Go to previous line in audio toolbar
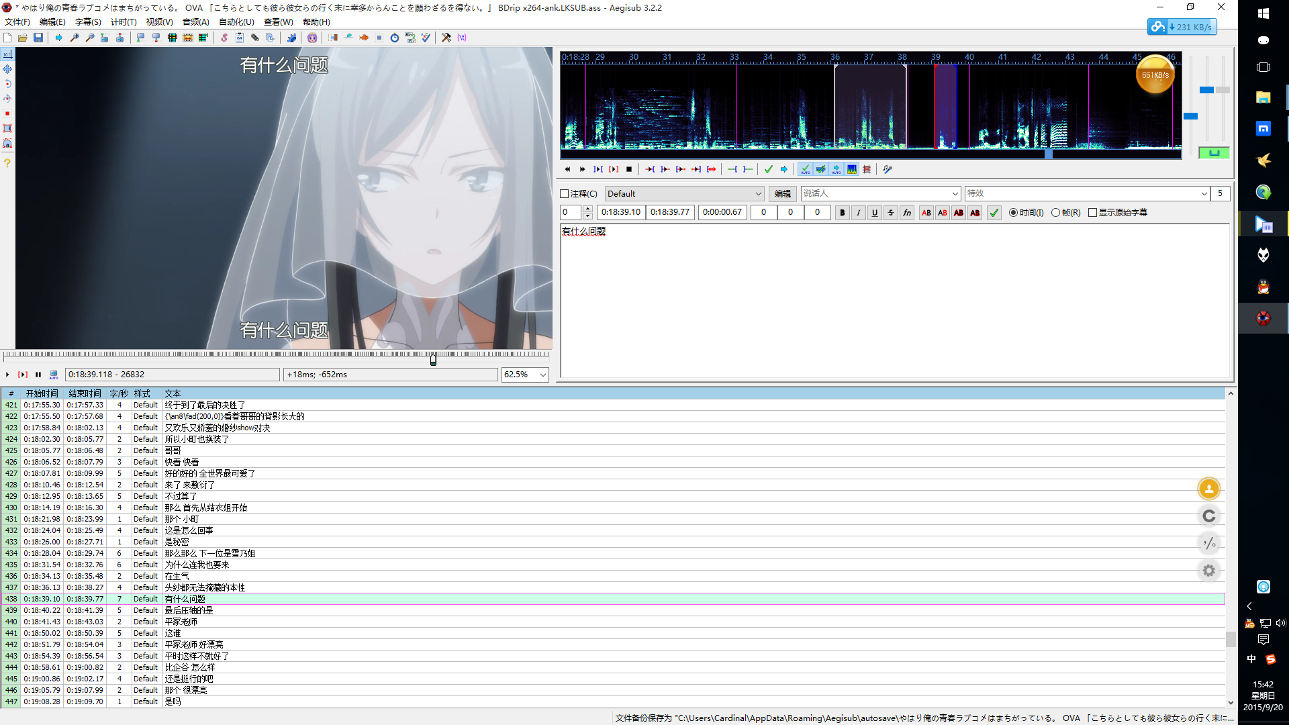This screenshot has height=725, width=1289. pyautogui.click(x=567, y=169)
